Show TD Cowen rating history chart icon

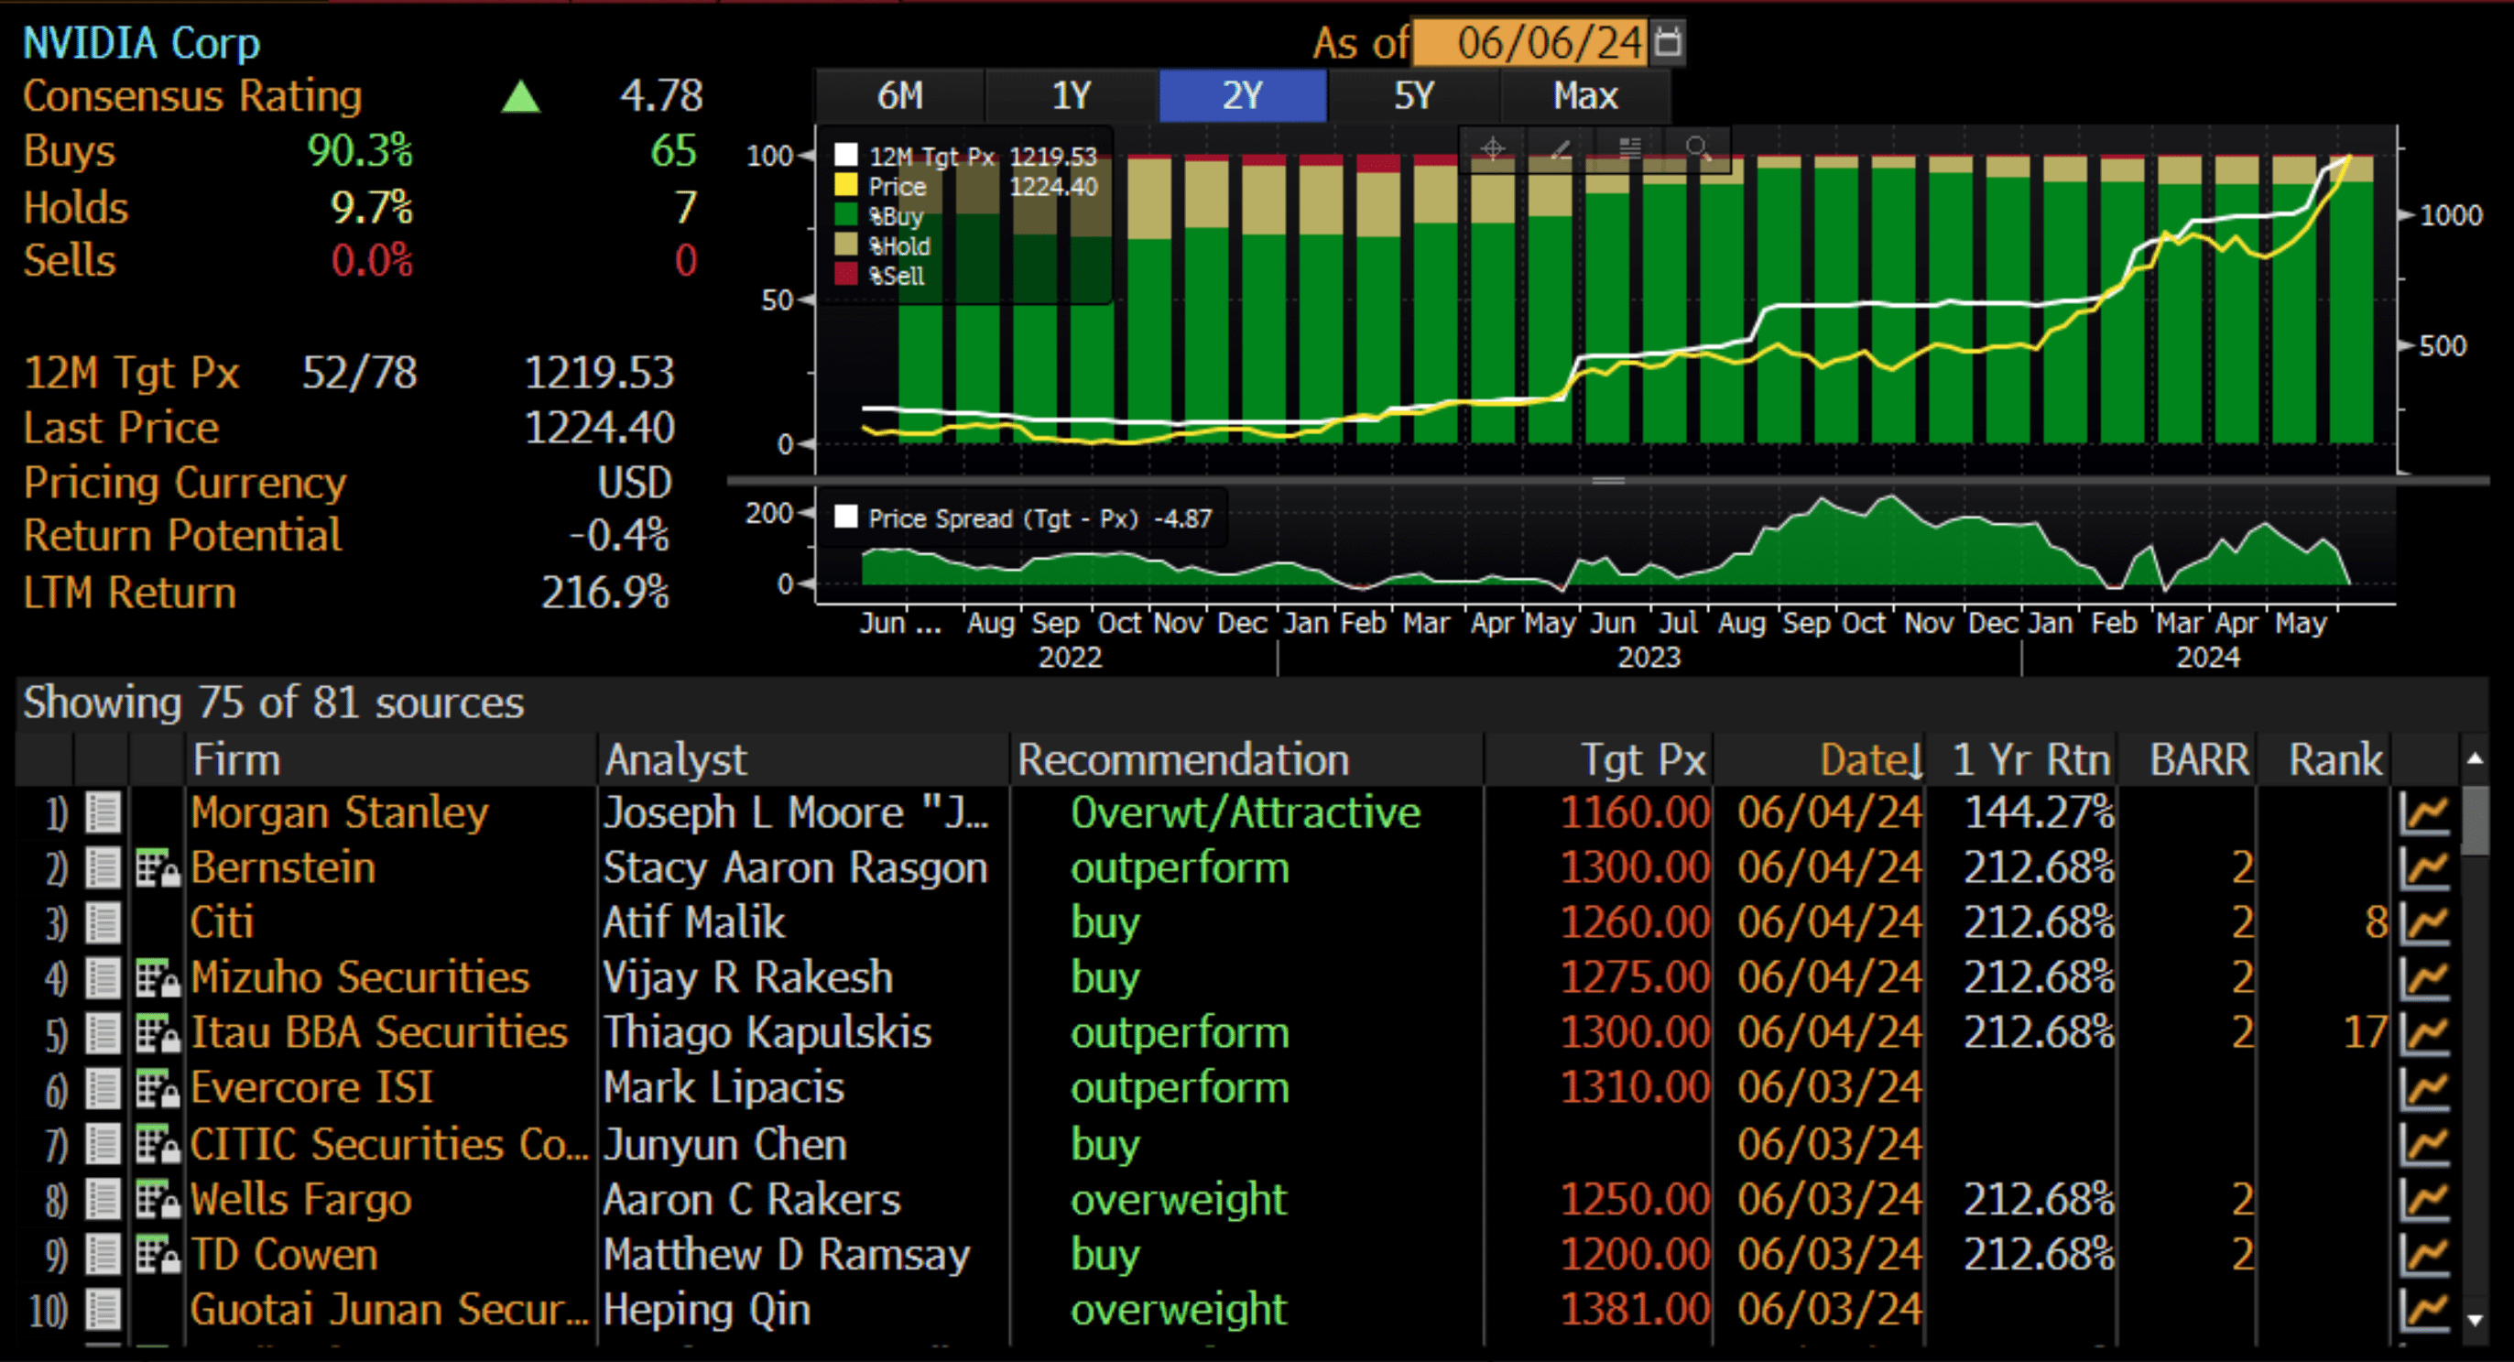(x=2424, y=1256)
